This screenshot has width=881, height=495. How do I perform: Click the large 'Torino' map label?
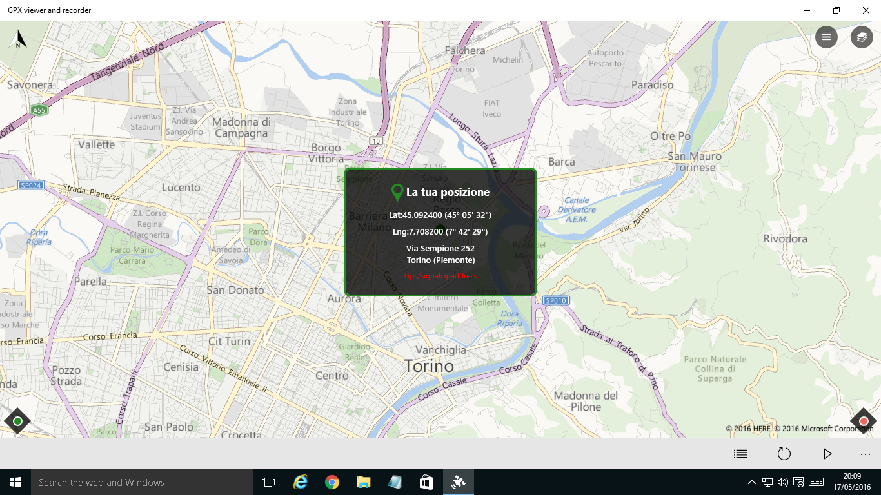(x=429, y=366)
